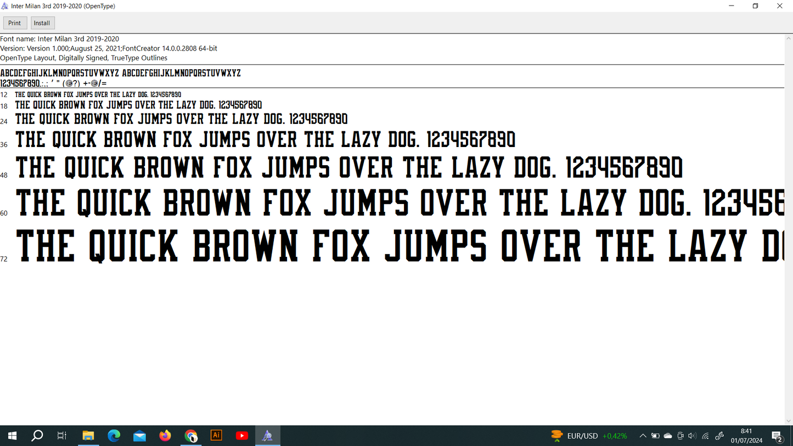Open taskbar Search magnifier
This screenshot has height=446, width=793.
point(37,436)
